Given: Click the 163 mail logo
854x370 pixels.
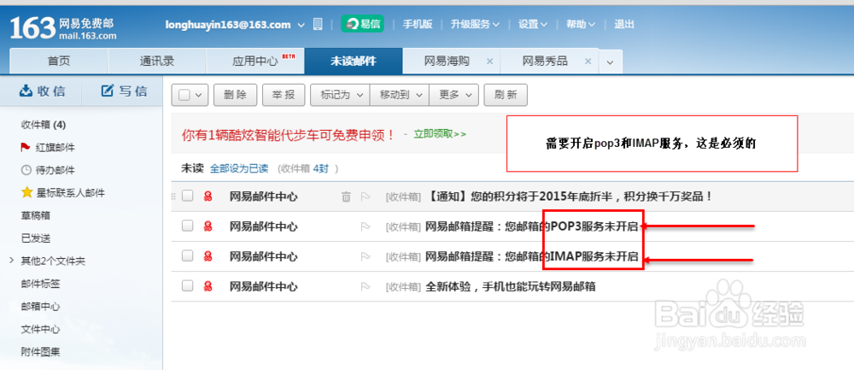Looking at the screenshot, I should coord(63,26).
